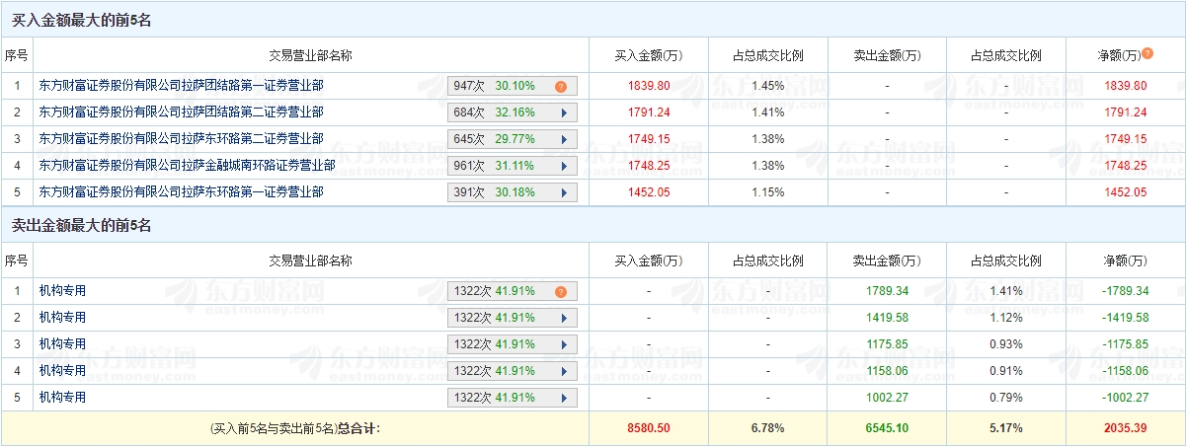Click the blue arrow beside 645次 29.77%
1187x447 pixels.
click(x=563, y=139)
